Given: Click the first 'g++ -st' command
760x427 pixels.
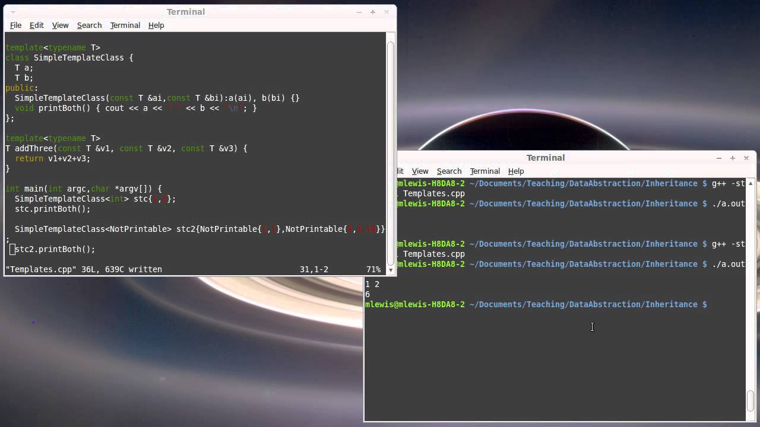Looking at the screenshot, I should click(729, 183).
